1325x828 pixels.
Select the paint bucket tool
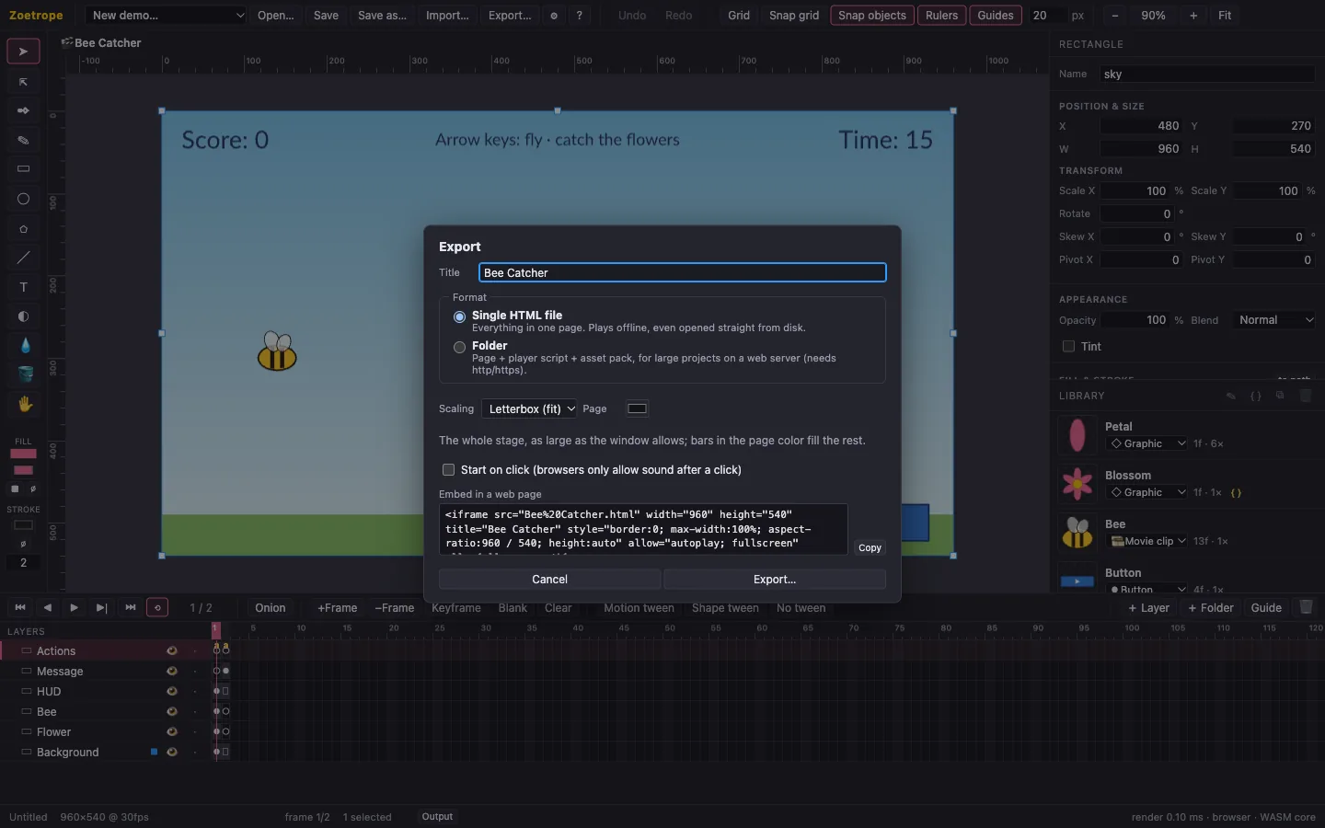click(23, 374)
